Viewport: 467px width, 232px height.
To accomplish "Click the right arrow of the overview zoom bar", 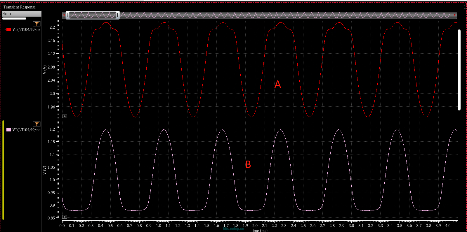I will click(x=455, y=15).
